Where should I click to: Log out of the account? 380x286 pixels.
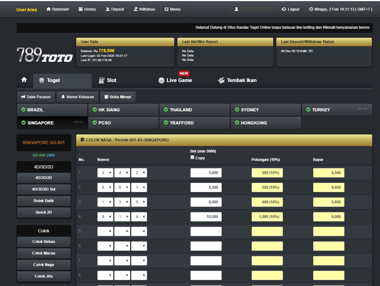(290, 9)
